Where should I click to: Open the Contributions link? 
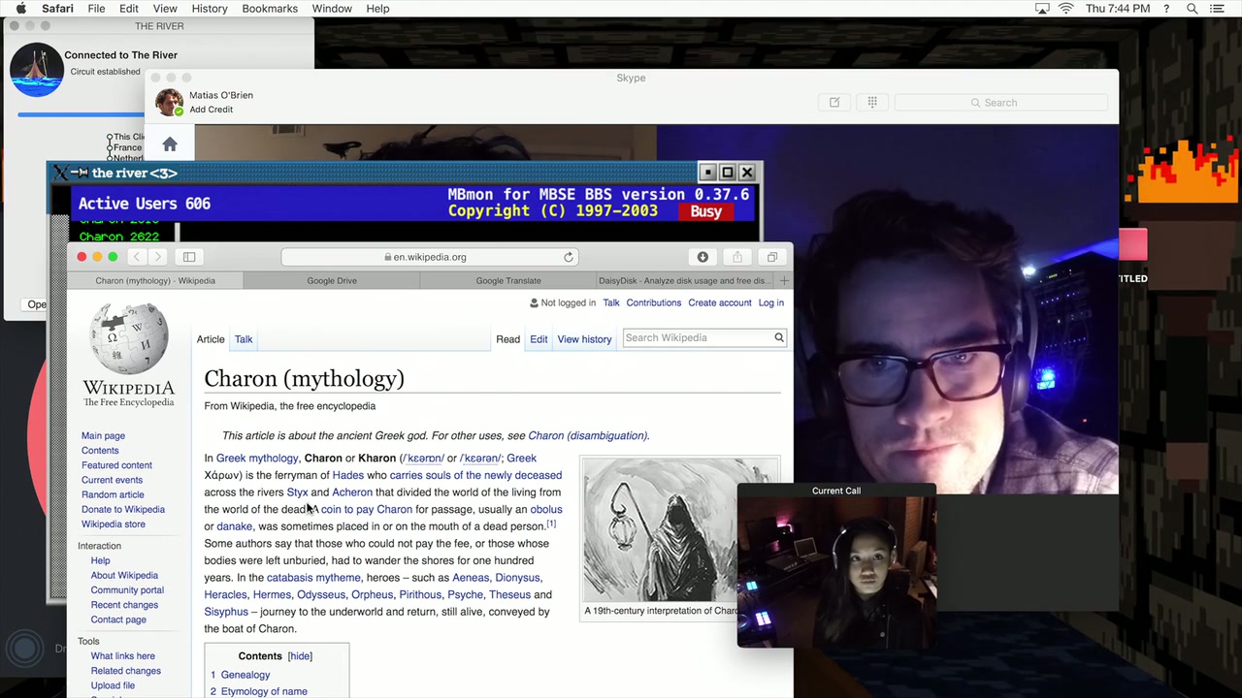click(x=654, y=302)
